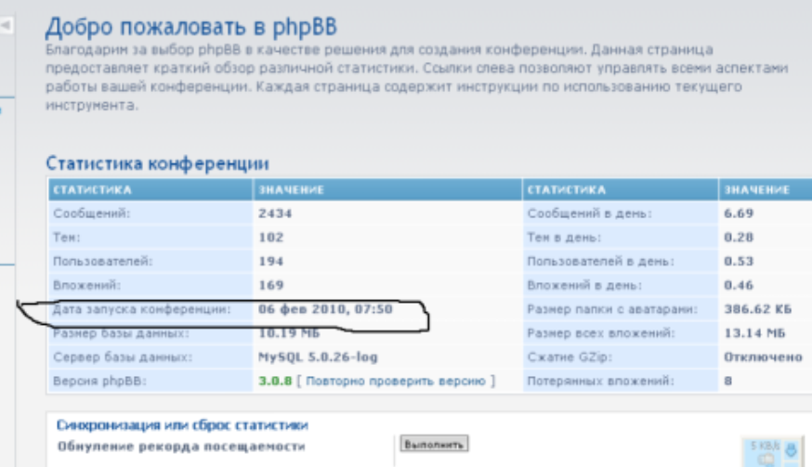Select the attachments count value '169'

click(271, 285)
